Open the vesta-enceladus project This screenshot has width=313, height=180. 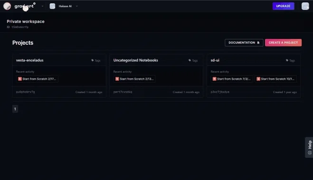tap(30, 60)
